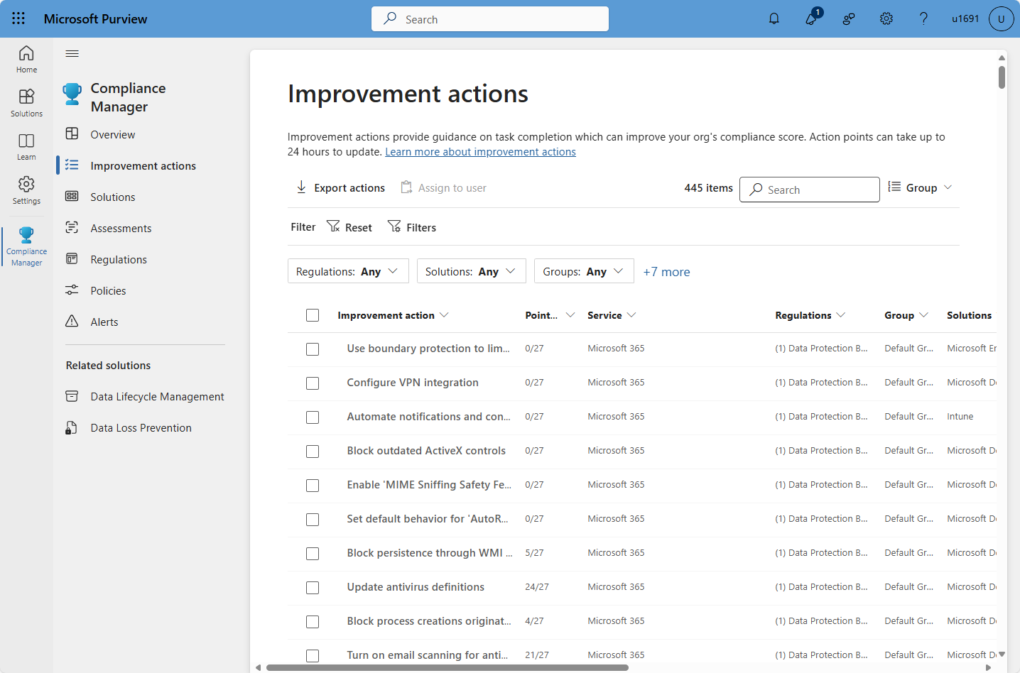Expand the Solutions Any filter
Viewport: 1020px width, 673px height.
(x=471, y=270)
